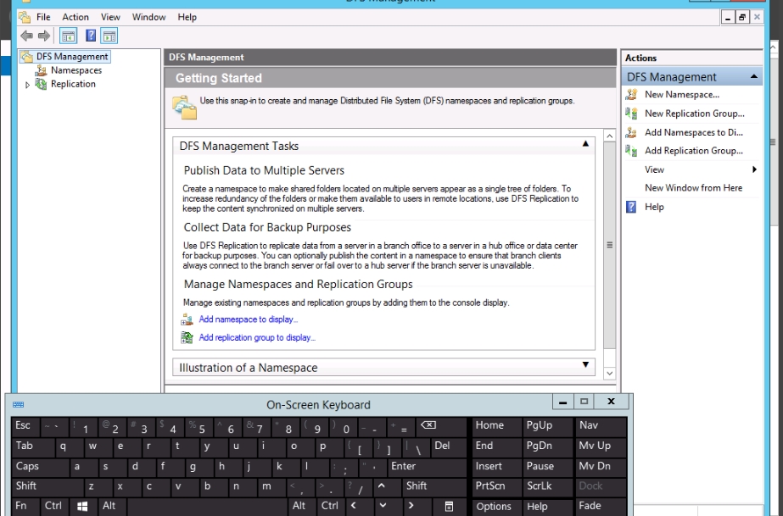Expand the Replication tree node
783x516 pixels.
(28, 85)
